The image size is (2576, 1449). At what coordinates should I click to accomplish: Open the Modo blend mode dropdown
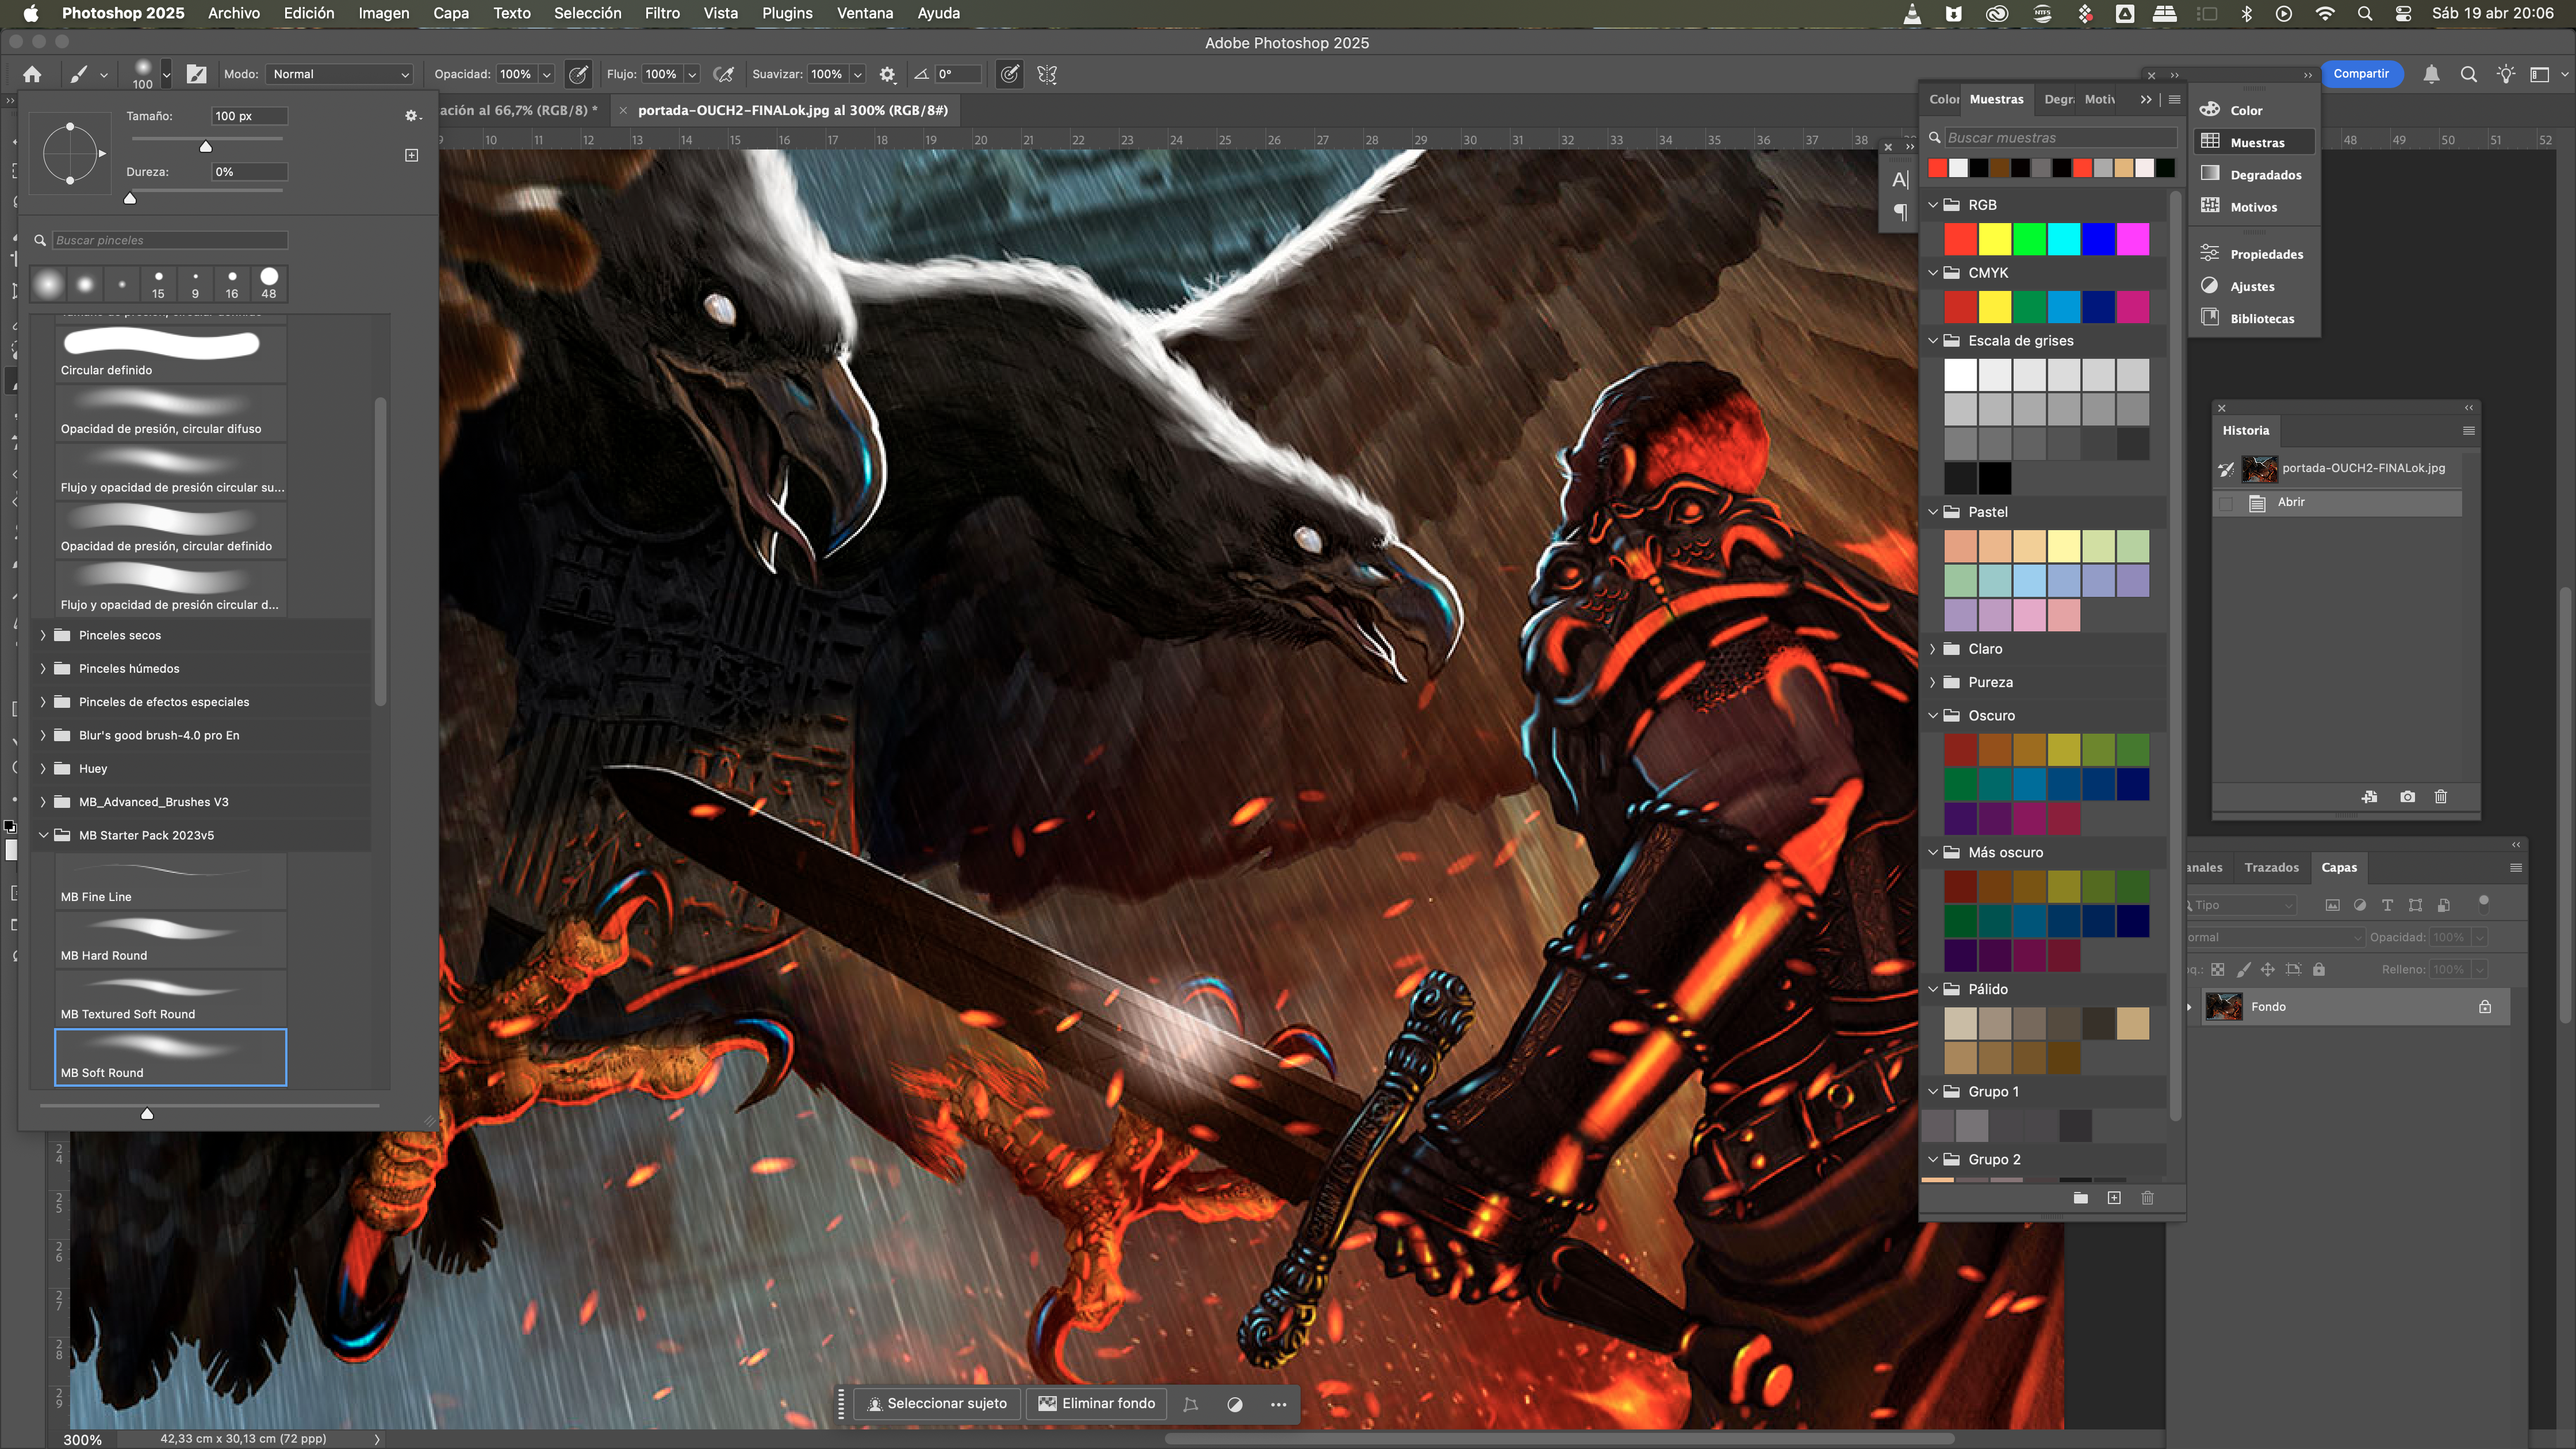click(339, 74)
